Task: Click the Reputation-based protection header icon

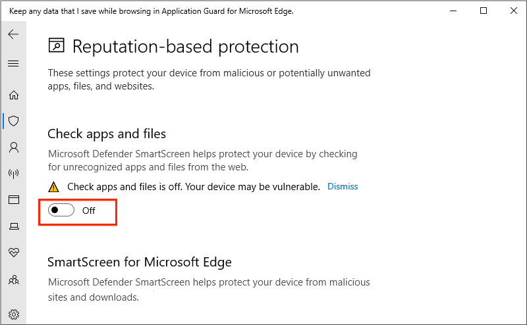Action: (x=57, y=46)
